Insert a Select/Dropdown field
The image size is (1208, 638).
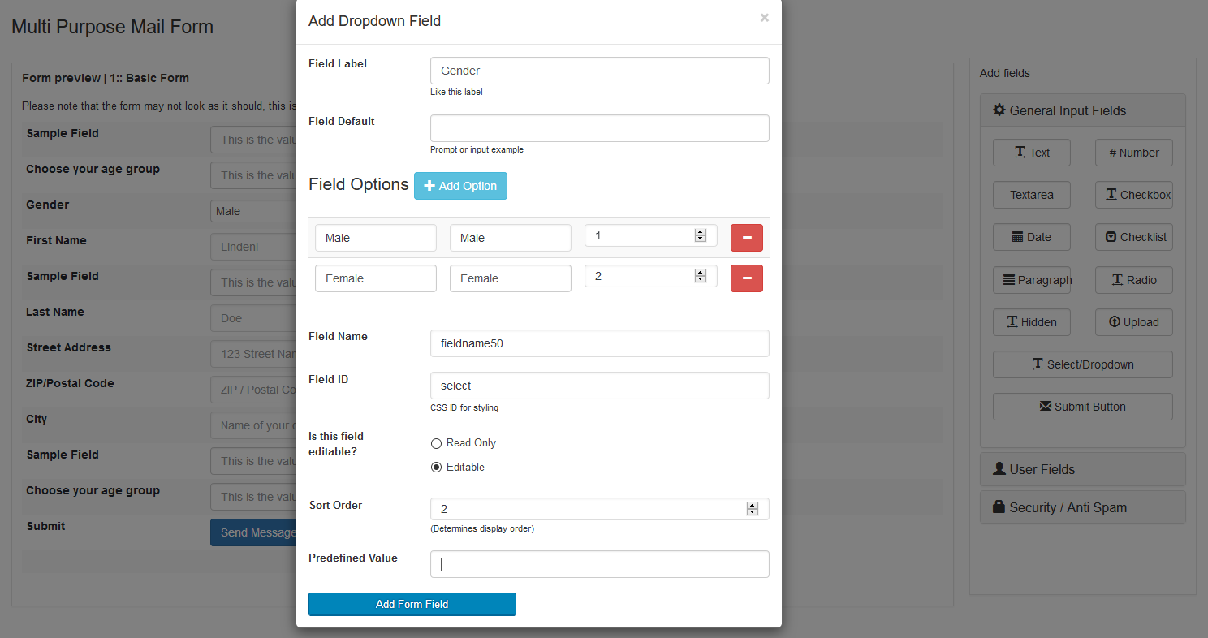[x=1083, y=364]
